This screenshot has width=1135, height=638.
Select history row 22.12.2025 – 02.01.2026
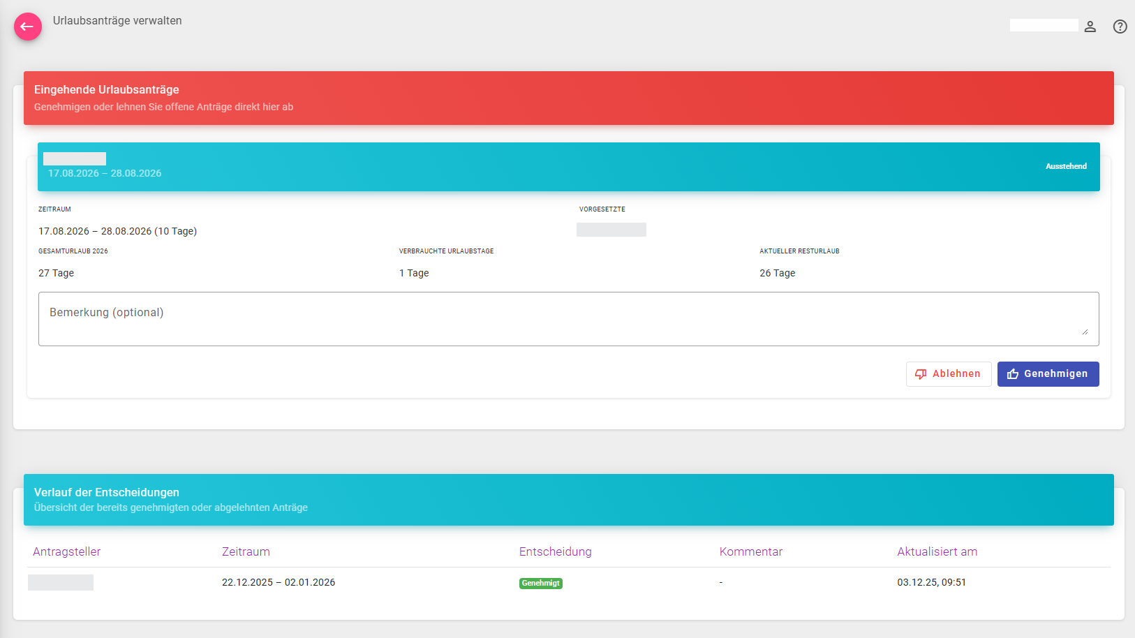[279, 582]
